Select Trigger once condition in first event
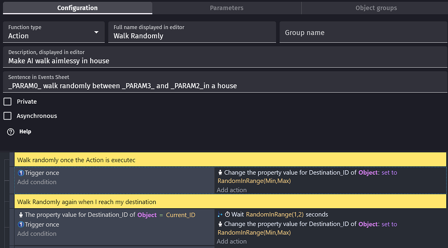The height and width of the screenshot is (248, 448). point(39,173)
